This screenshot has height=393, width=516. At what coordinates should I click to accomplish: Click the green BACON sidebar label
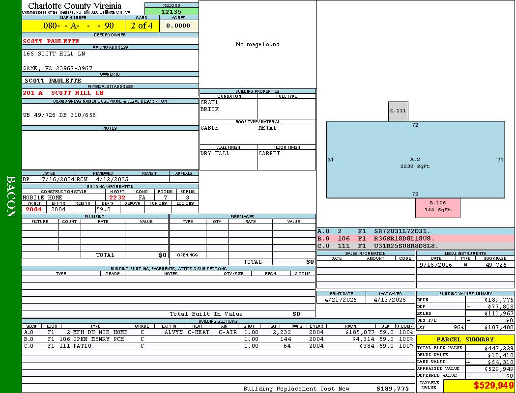(11, 196)
